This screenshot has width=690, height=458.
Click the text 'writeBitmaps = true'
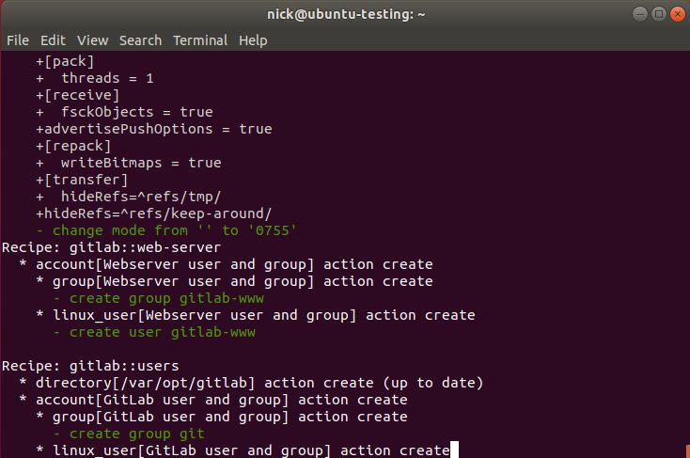point(141,163)
